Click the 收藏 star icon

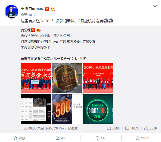point(15,138)
